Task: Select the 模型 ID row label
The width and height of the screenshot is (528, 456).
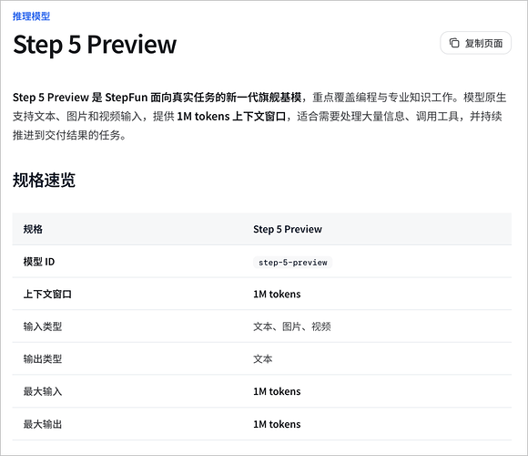Action: (x=39, y=262)
